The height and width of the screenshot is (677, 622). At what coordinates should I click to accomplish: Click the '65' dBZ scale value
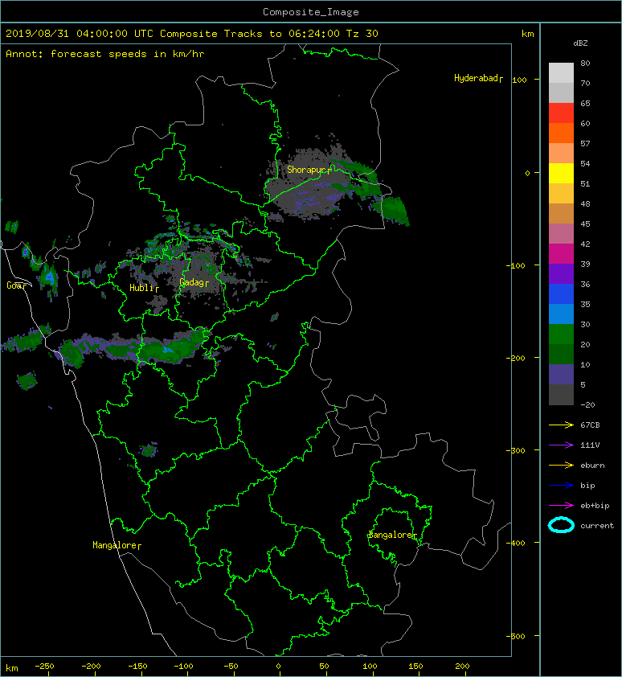[x=585, y=103]
